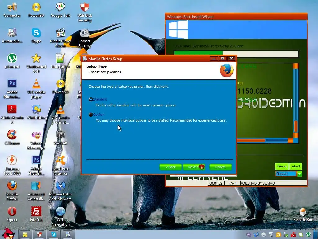Click the Windows logo in Post-Install Wizard
The height and width of the screenshot is (239, 318).
point(178,30)
